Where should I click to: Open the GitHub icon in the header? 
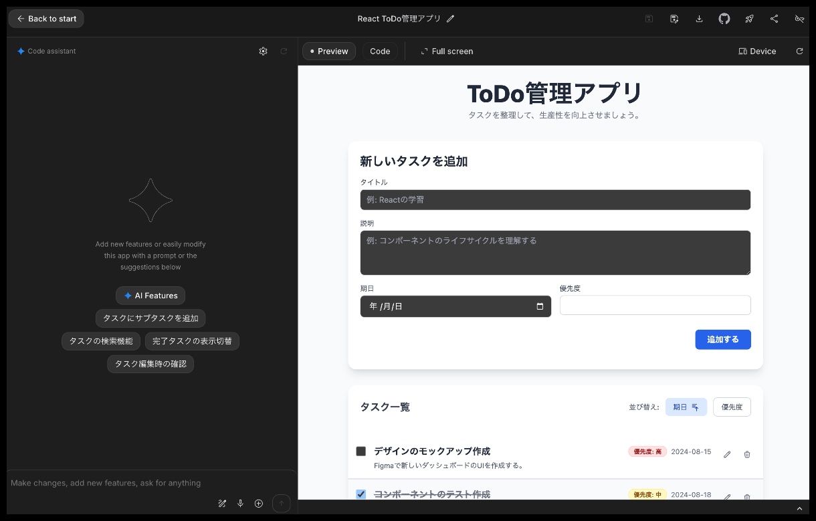(724, 19)
